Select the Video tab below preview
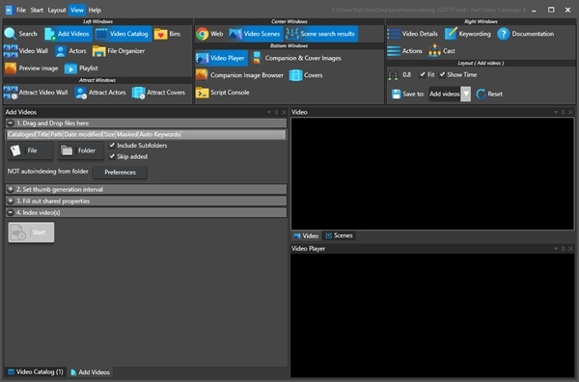Image resolution: width=579 pixels, height=382 pixels. [306, 235]
